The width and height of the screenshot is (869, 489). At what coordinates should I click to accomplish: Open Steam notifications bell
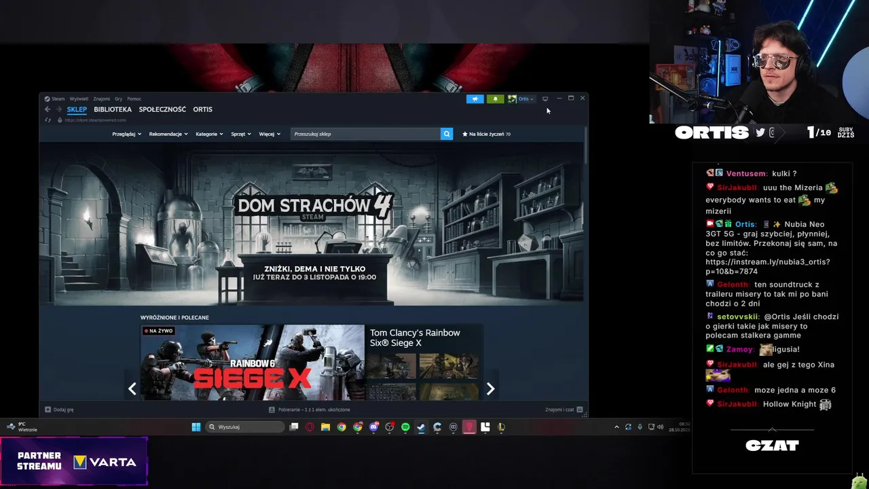pyautogui.click(x=495, y=98)
